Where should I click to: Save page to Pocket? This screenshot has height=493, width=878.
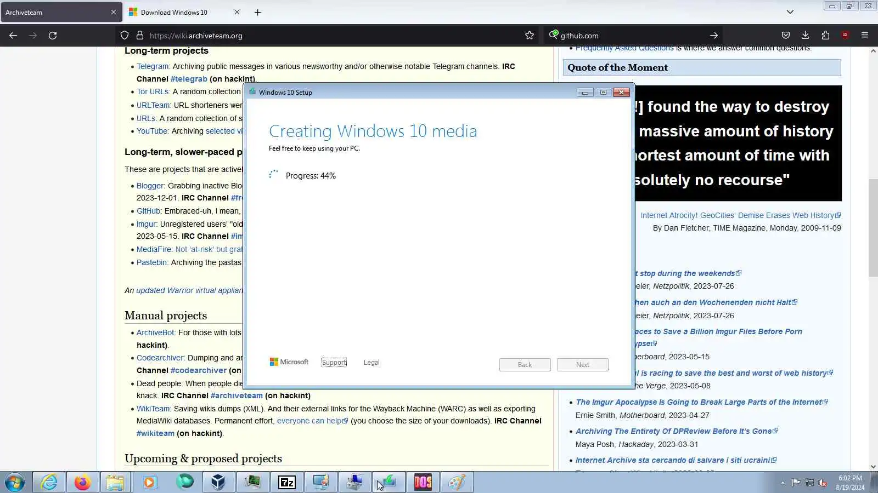tap(786, 36)
